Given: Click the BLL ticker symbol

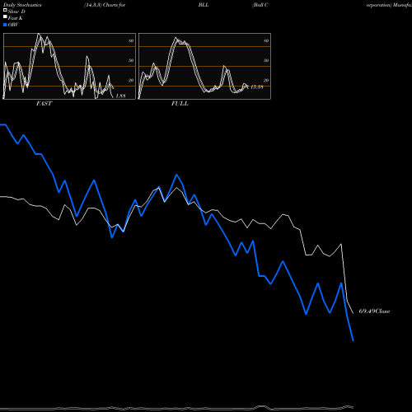Looking at the screenshot, I should [x=204, y=5].
